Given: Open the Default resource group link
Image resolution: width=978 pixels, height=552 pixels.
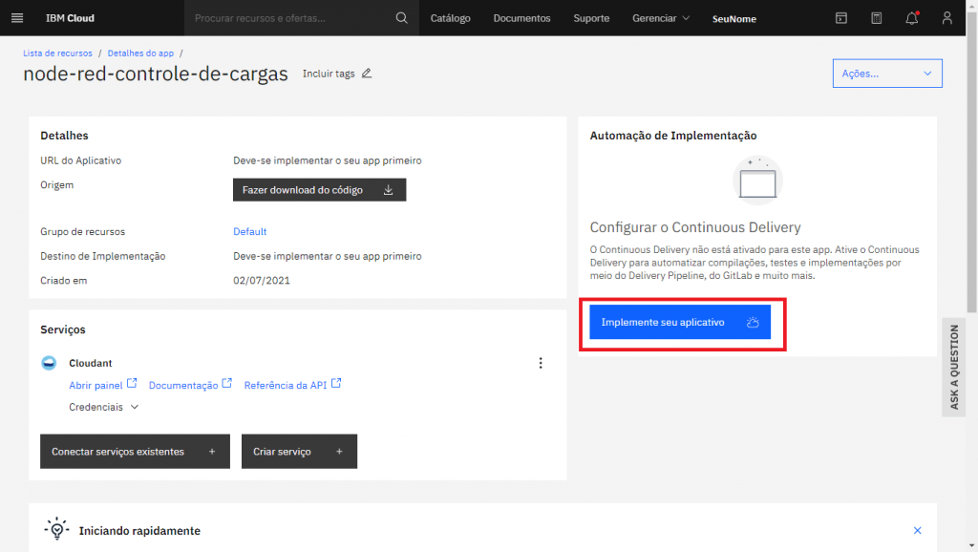Looking at the screenshot, I should point(249,231).
